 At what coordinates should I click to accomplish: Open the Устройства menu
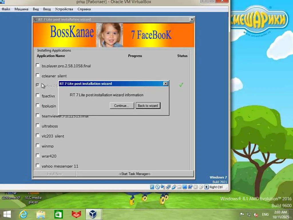[x=64, y=9]
